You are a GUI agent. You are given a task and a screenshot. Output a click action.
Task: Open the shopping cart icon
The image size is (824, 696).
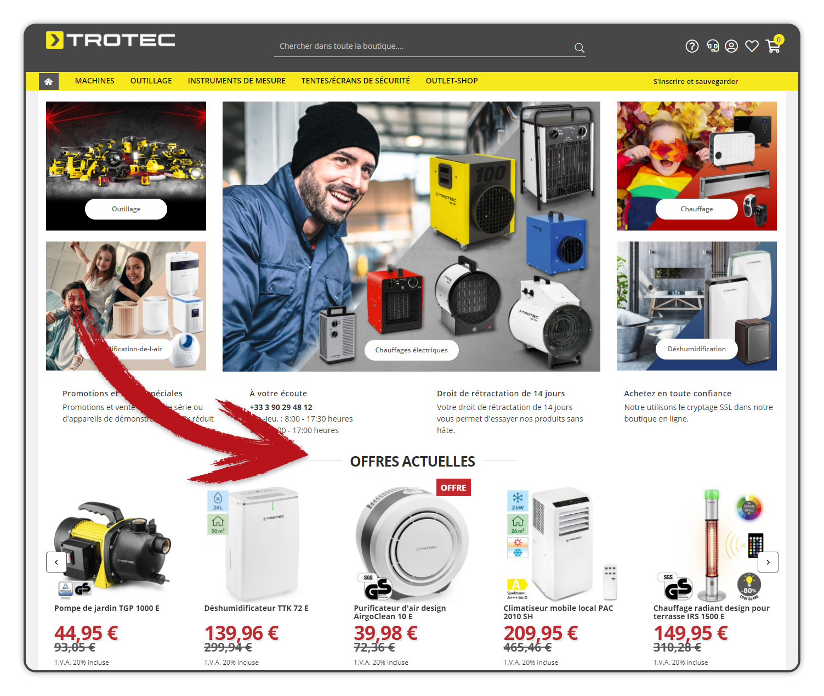point(774,46)
